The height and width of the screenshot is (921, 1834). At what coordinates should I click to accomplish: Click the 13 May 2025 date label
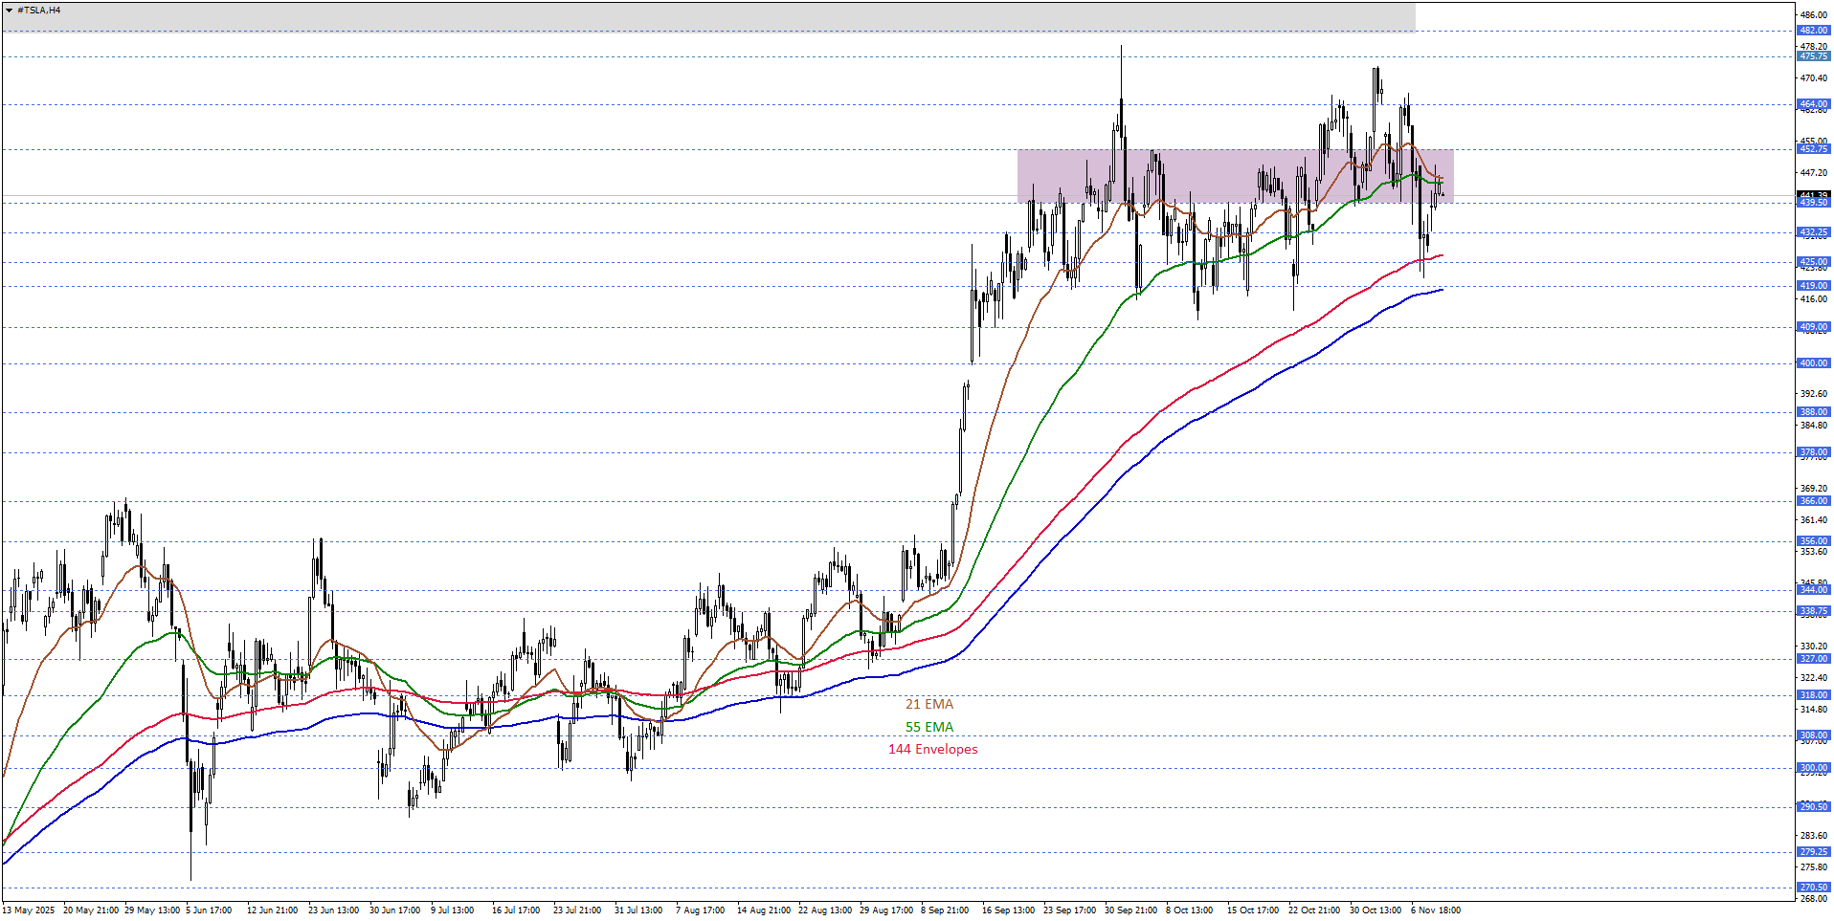pos(29,910)
